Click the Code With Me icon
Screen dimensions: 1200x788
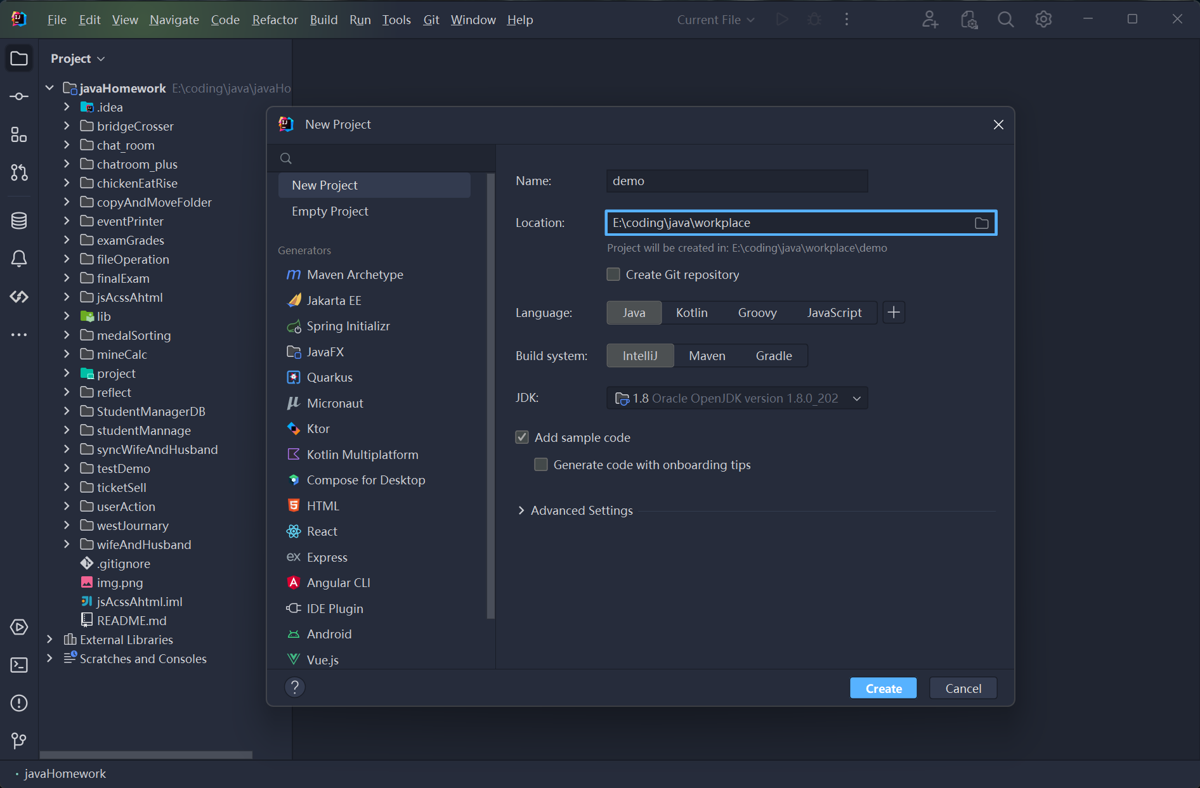[930, 20]
